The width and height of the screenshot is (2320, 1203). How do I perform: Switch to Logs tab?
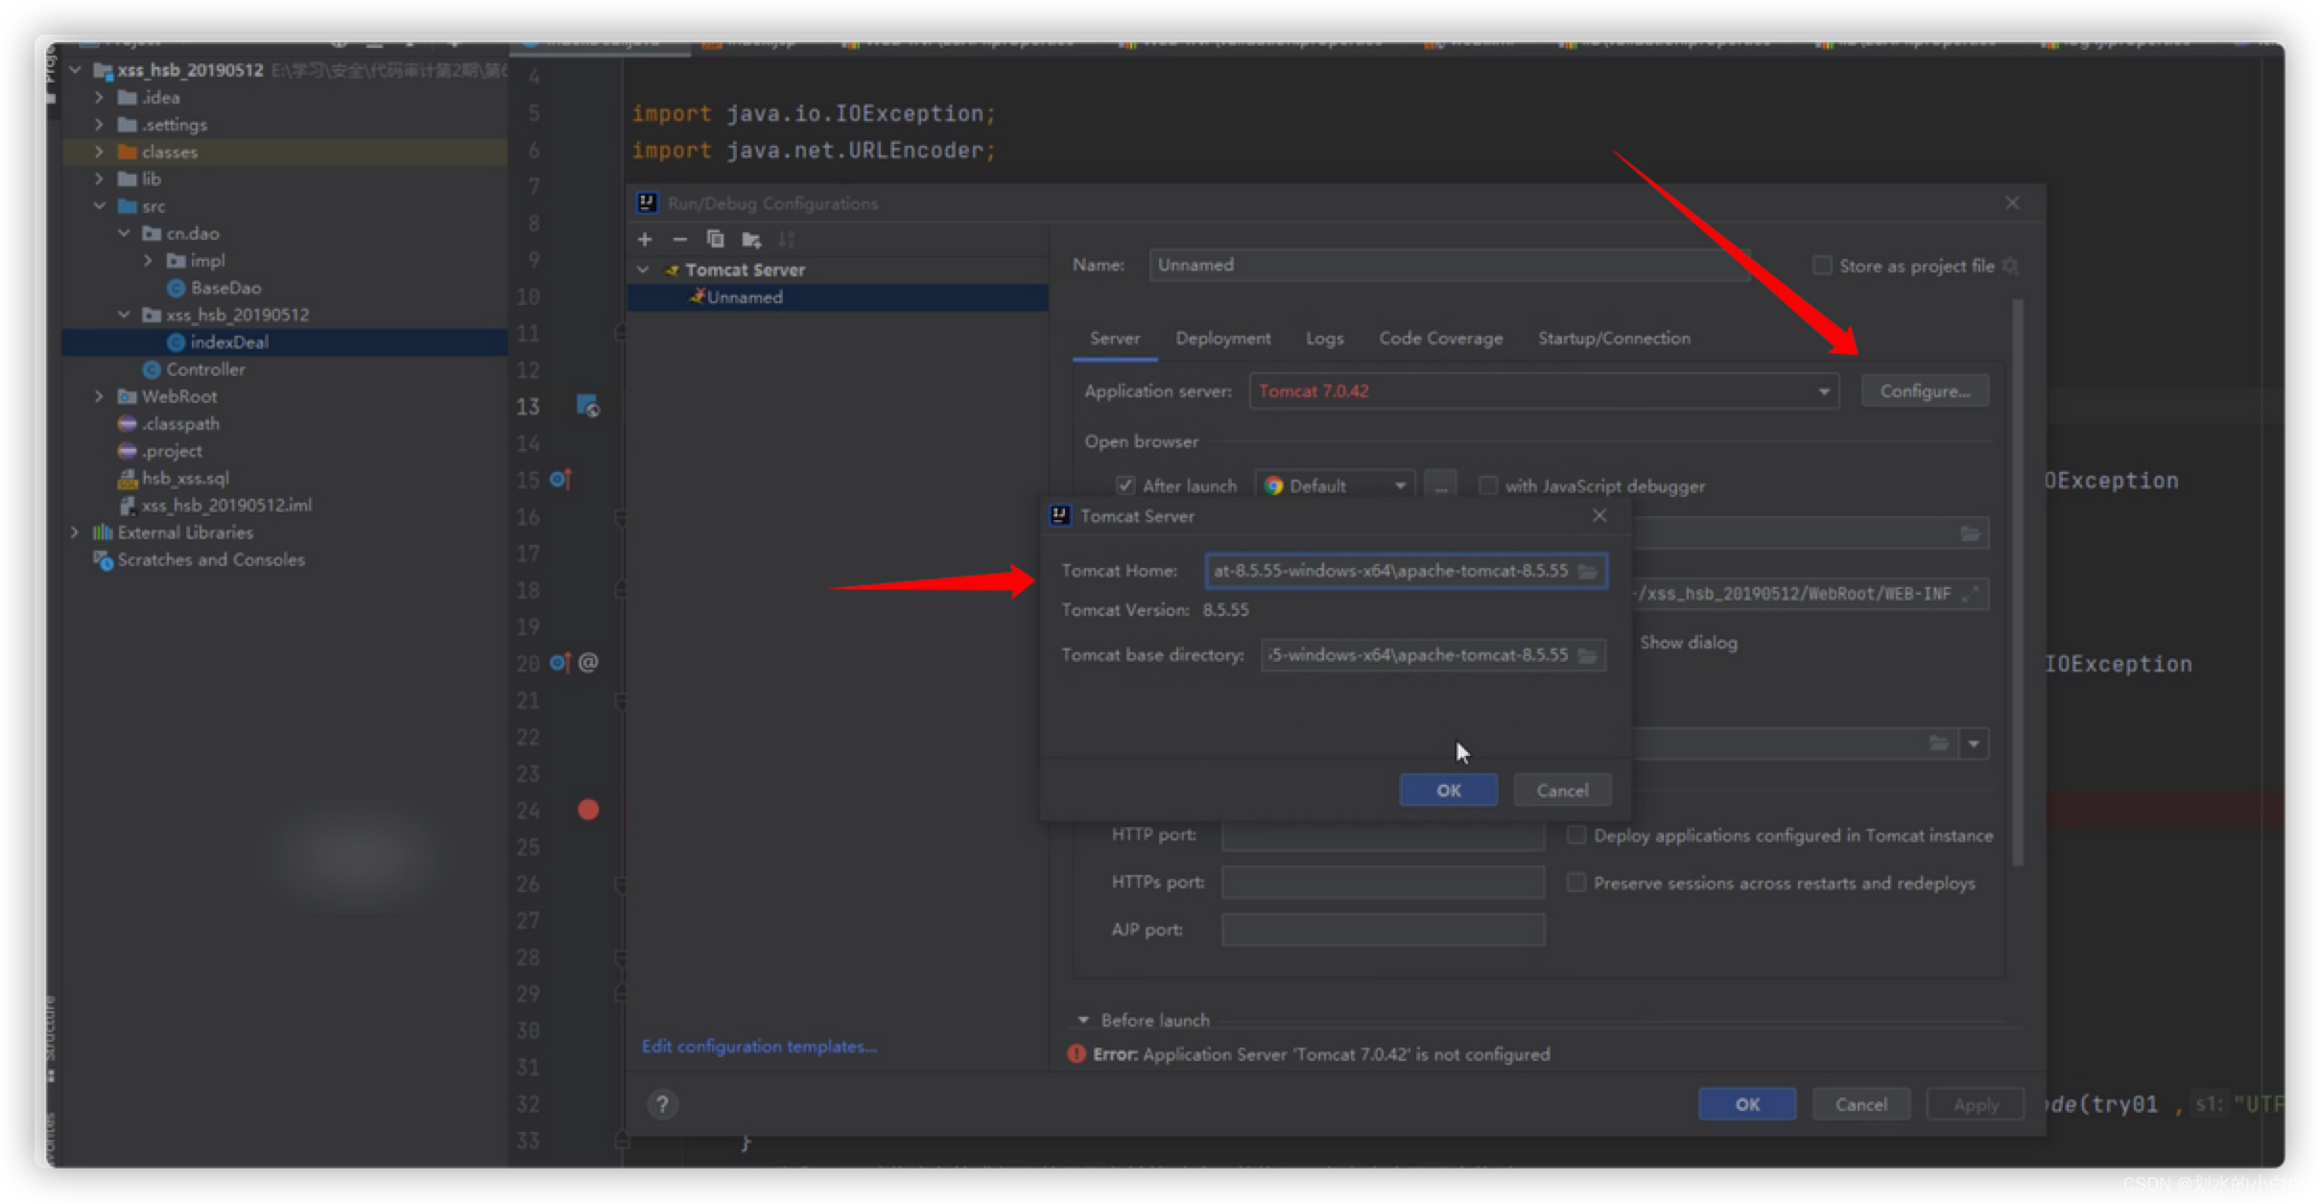tap(1324, 339)
